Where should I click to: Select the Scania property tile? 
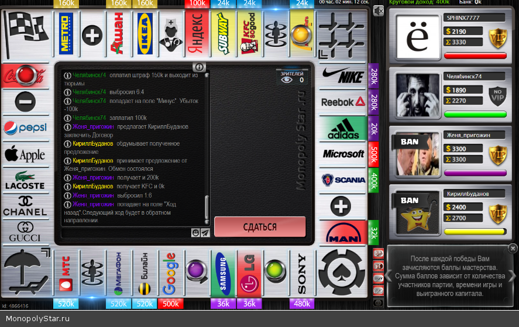(x=343, y=180)
